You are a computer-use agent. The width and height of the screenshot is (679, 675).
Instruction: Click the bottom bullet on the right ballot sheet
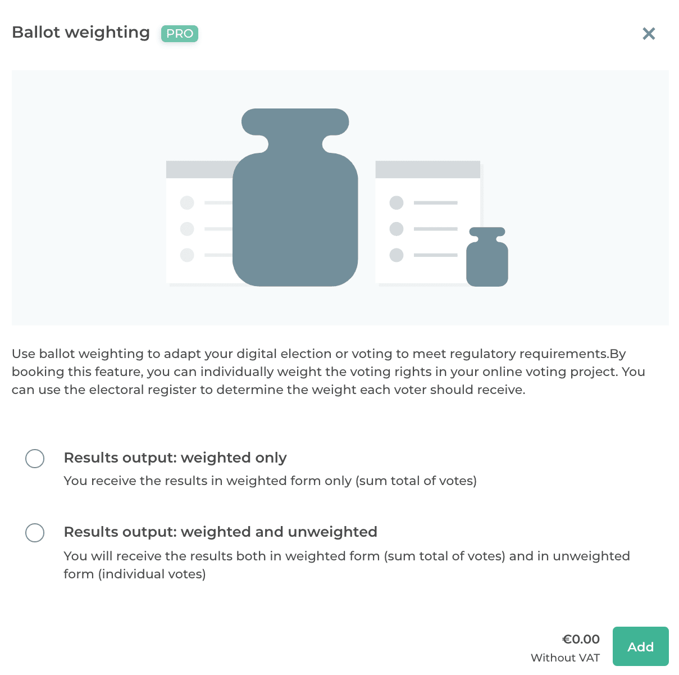pyautogui.click(x=397, y=255)
